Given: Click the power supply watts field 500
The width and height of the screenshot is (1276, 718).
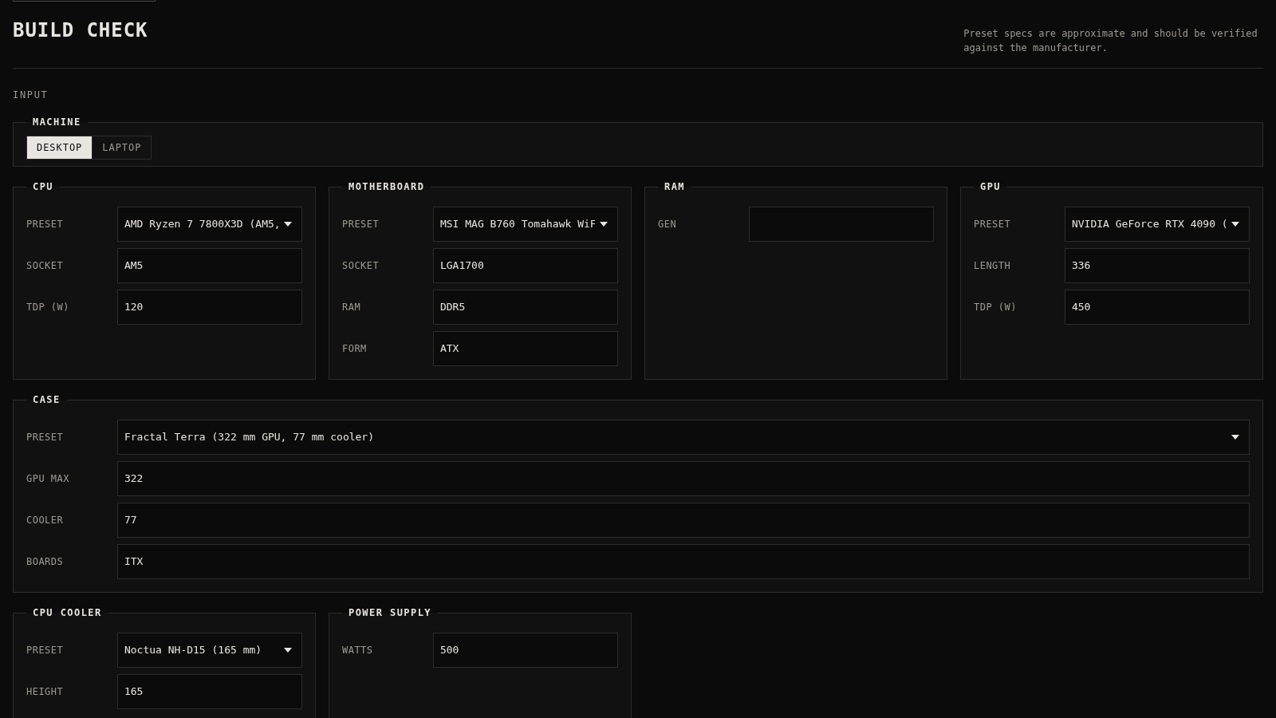Looking at the screenshot, I should pos(526,650).
